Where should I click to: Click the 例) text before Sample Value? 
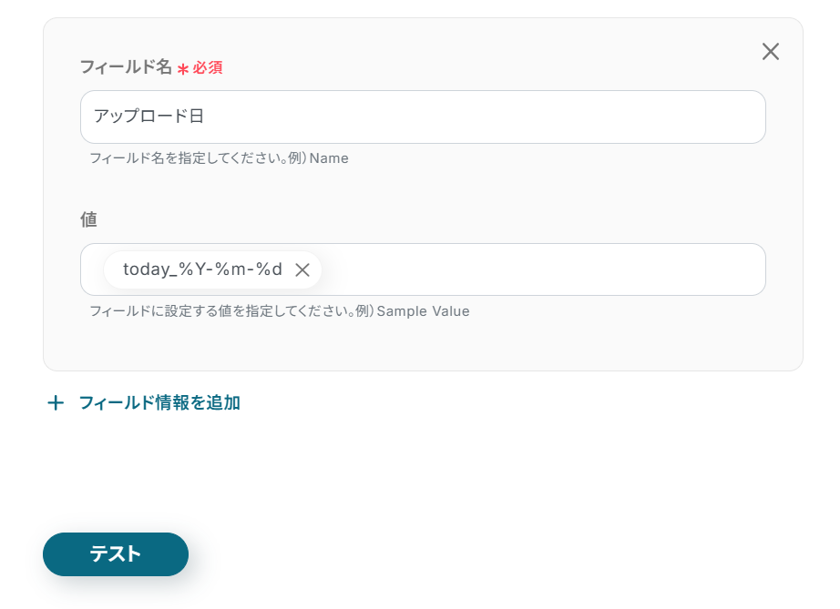[364, 311]
